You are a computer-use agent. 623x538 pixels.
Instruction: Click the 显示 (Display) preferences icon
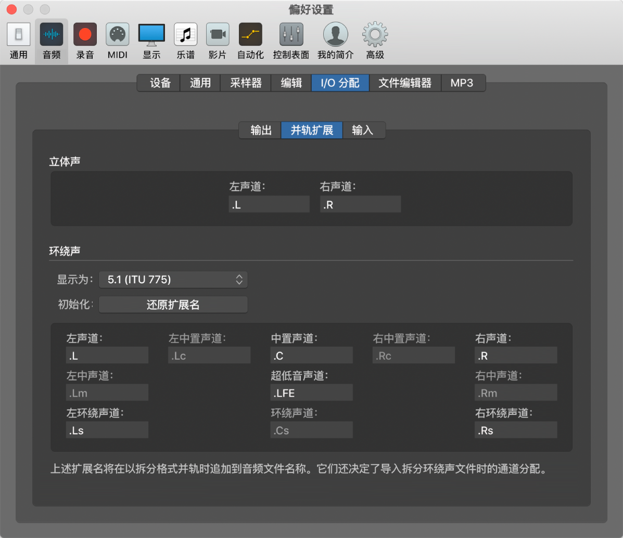[151, 40]
